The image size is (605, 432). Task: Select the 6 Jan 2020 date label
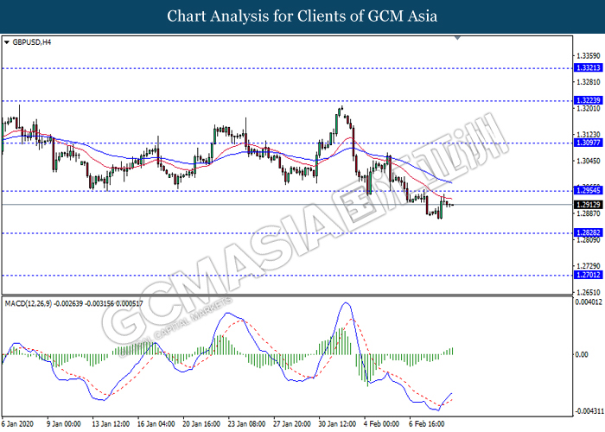(x=19, y=424)
